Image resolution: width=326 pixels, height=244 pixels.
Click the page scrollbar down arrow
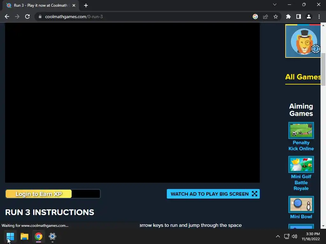(323, 226)
